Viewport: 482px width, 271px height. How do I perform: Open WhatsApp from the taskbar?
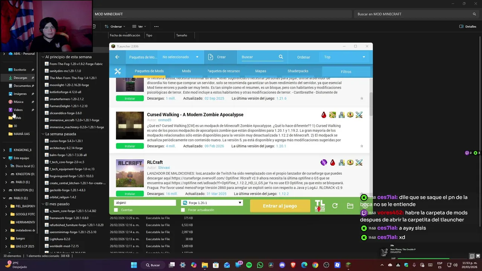pyautogui.click(x=260, y=265)
